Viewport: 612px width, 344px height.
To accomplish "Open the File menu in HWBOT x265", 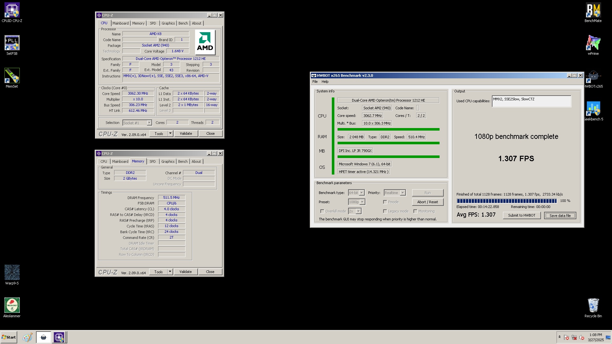I will click(x=315, y=82).
